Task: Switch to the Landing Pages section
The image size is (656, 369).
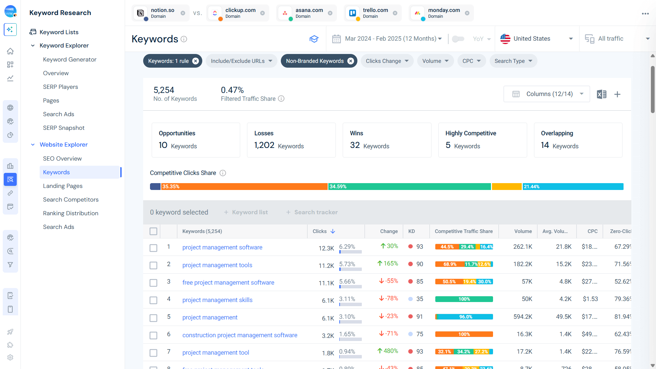Action: [x=63, y=186]
